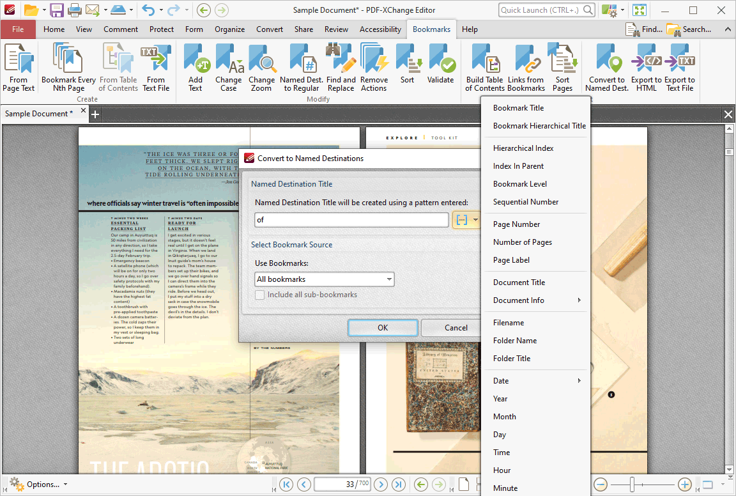Click the Quick Launch search field
This screenshot has height=496, width=736.
click(547, 10)
